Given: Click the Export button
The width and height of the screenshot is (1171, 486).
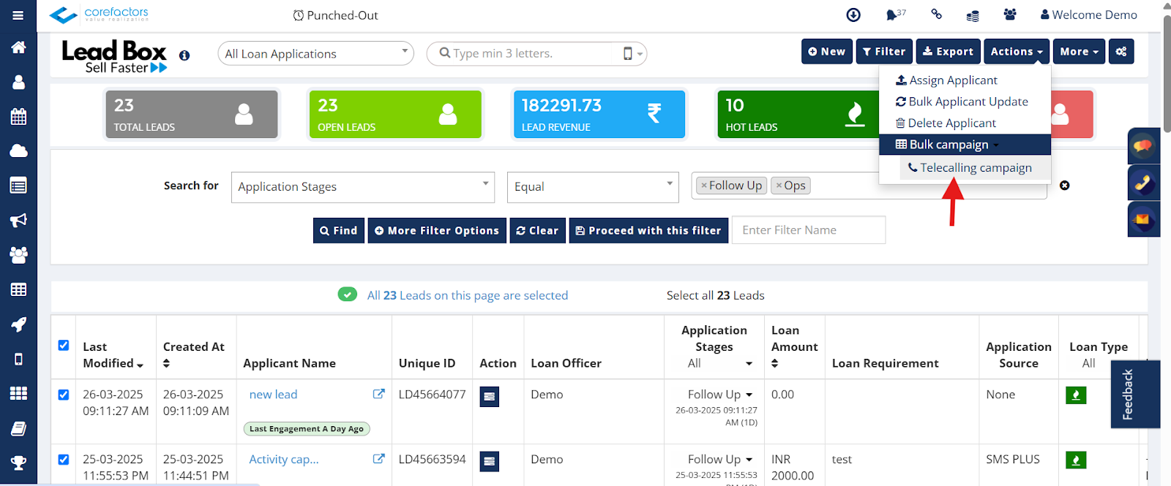Looking at the screenshot, I should [x=949, y=51].
